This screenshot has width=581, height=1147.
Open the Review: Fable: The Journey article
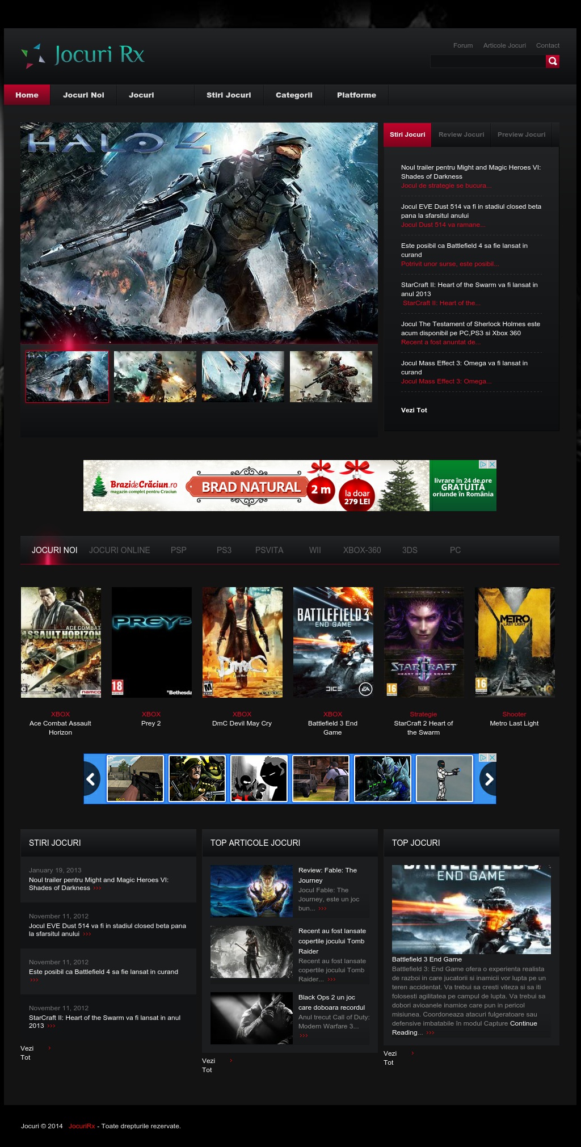[328, 875]
